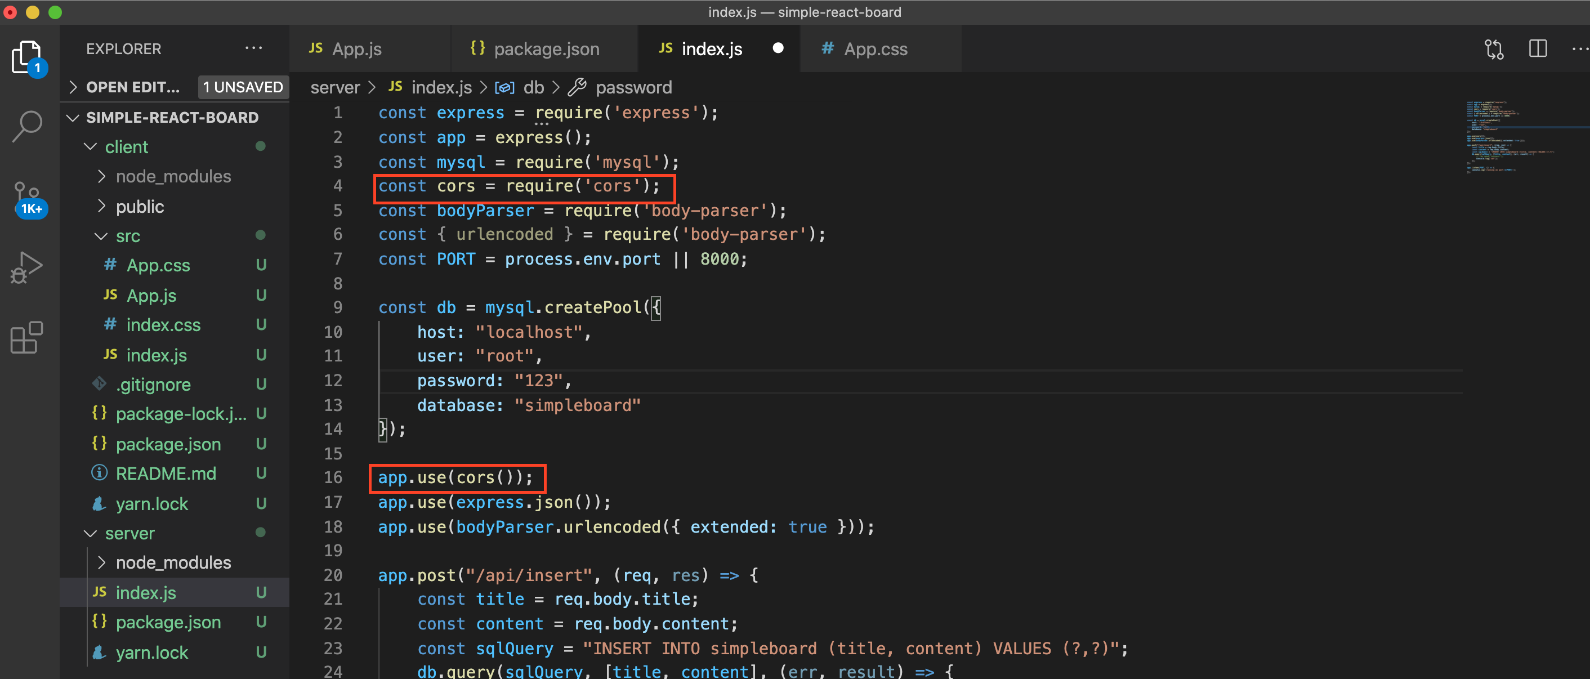
Task: Open the Extensions view
Action: (26, 338)
